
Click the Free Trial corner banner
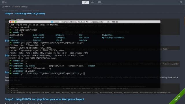pos(177,98)
